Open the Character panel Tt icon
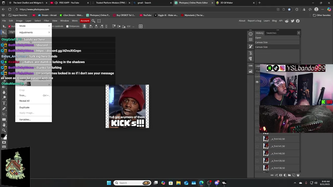333x187 pixels. point(251,53)
